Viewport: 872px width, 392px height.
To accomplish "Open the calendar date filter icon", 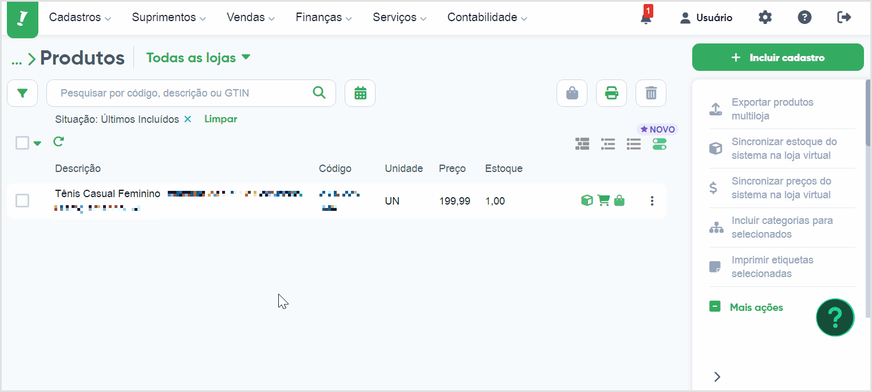I will click(x=360, y=93).
